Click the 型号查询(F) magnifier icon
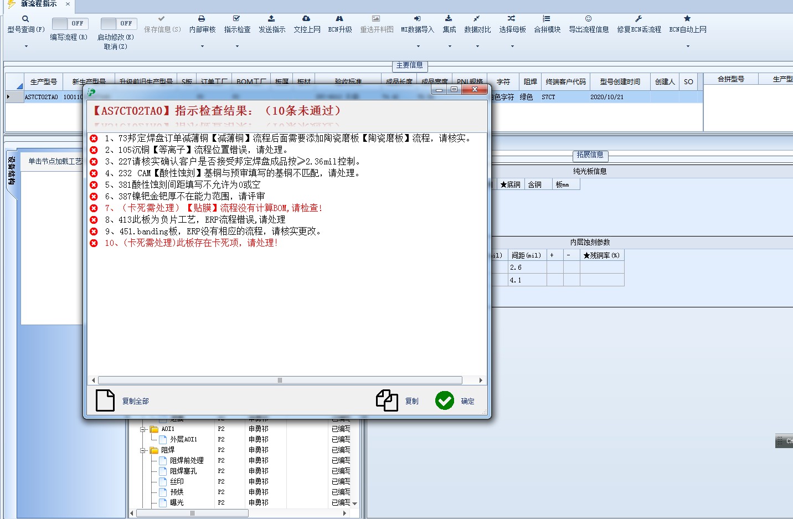Image resolution: width=793 pixels, height=519 pixels. 25,18
